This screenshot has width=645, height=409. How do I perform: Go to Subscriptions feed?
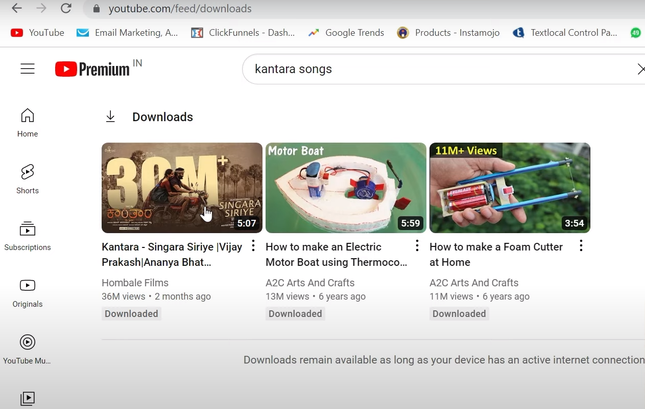(x=27, y=235)
